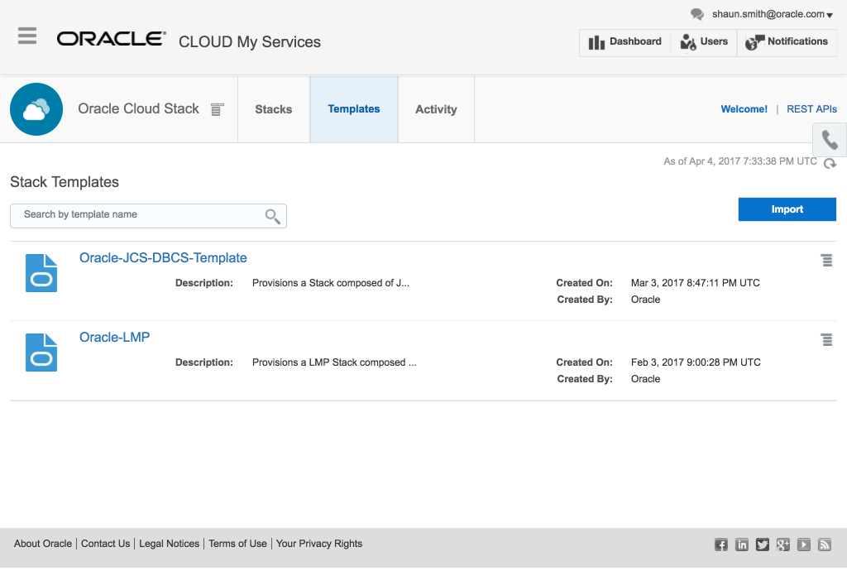Open the Oracle-JCS-DBCS-Template row actions menu
This screenshot has height=571, width=847.
tap(826, 261)
